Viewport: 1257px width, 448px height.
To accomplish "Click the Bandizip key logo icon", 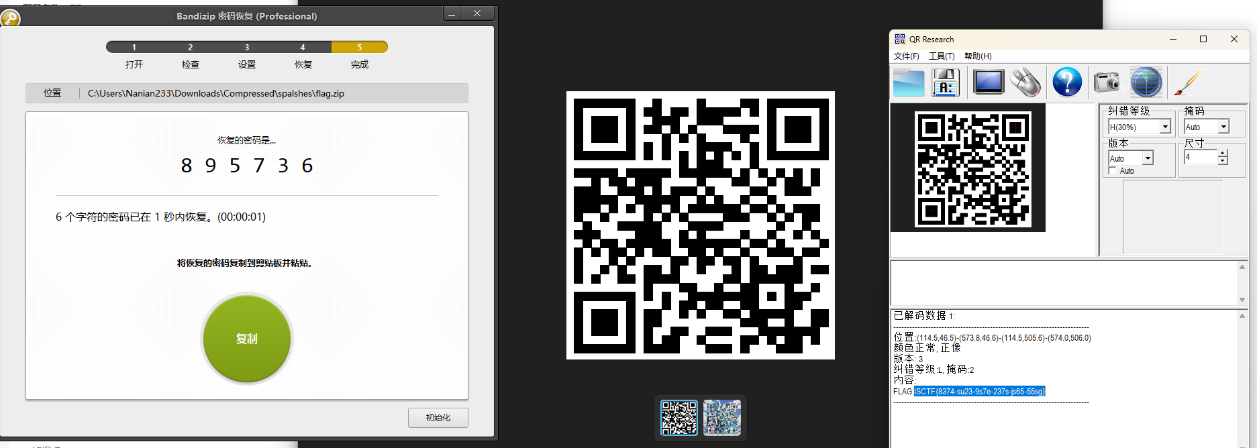I will pyautogui.click(x=9, y=17).
